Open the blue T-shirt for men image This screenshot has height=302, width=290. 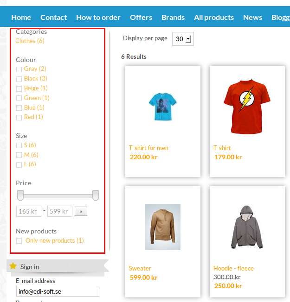pyautogui.click(x=163, y=107)
